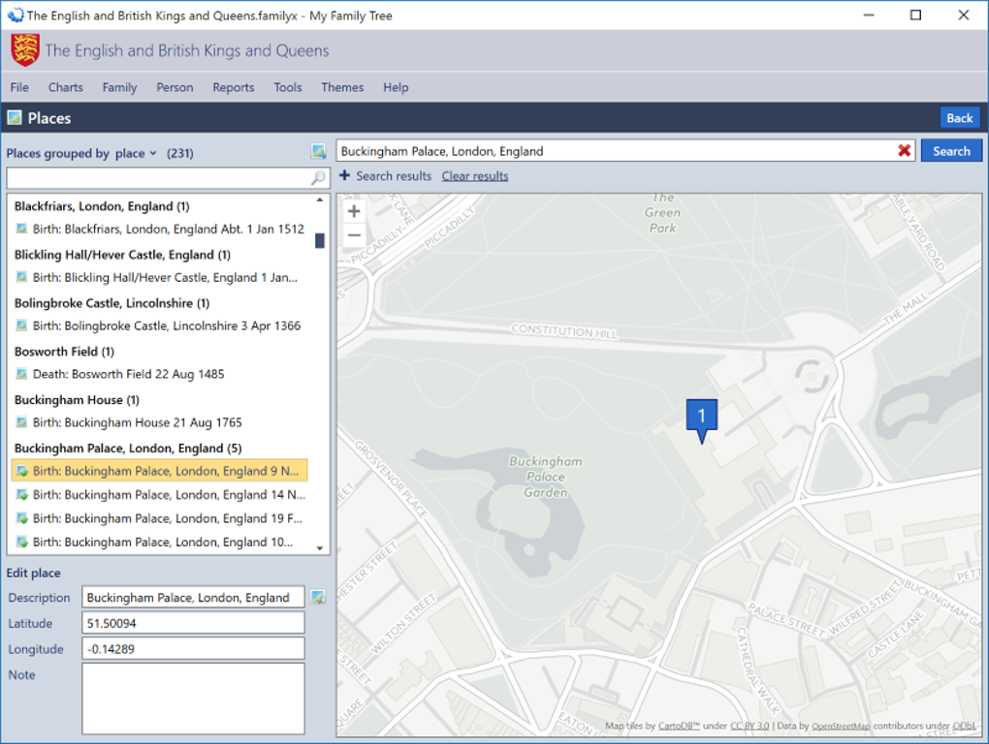
Task: Click the 'Search results' label
Action: [x=394, y=175]
